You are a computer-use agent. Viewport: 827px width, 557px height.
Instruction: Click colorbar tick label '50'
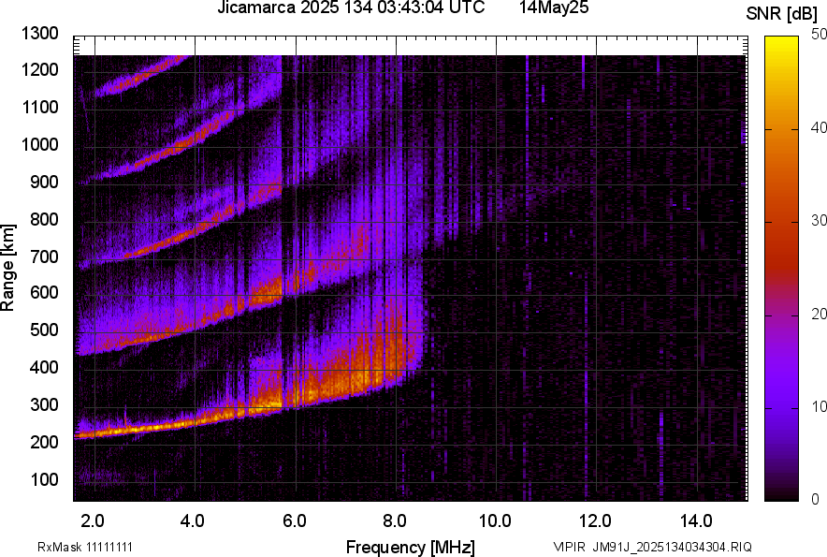coord(819,35)
